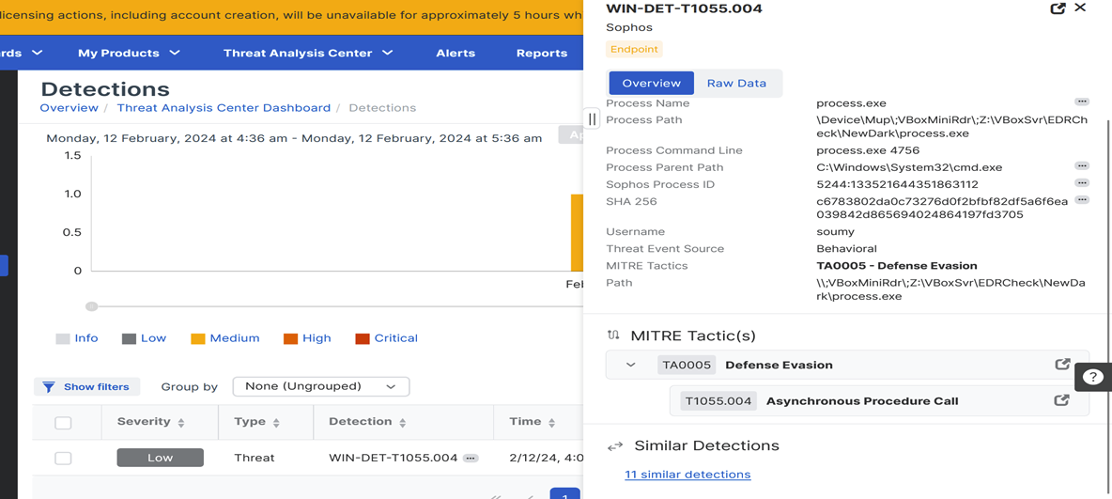Sort by the Type column arrows

click(x=276, y=422)
